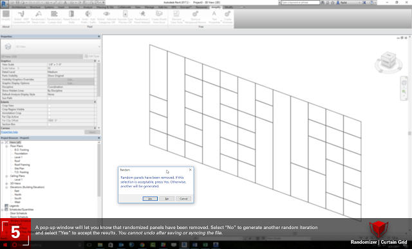Enable the Crop View checkbox
Screen dimensions: 412x249
(x=49, y=106)
